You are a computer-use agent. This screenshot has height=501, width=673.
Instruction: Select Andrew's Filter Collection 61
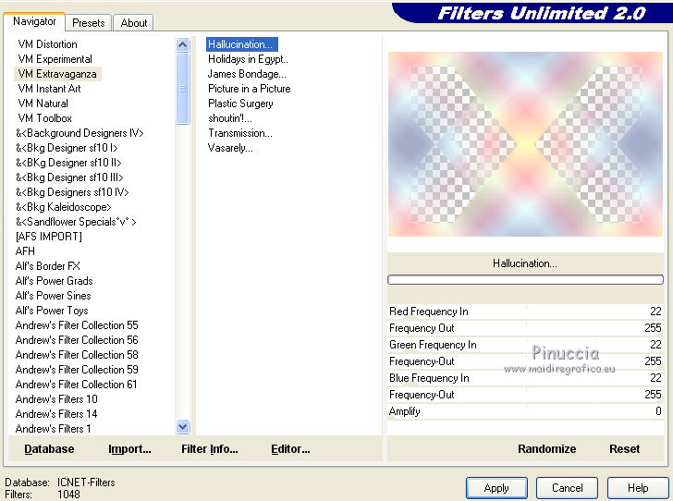tap(77, 385)
